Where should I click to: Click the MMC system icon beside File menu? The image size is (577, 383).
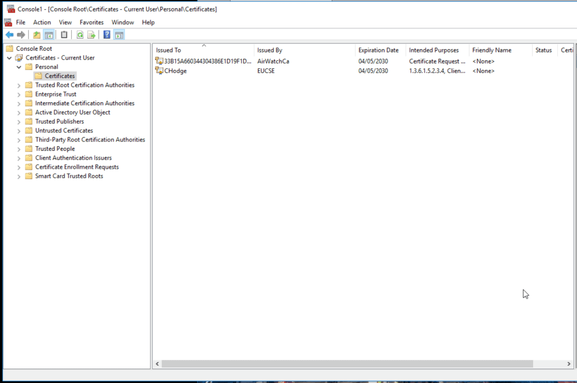coord(8,23)
